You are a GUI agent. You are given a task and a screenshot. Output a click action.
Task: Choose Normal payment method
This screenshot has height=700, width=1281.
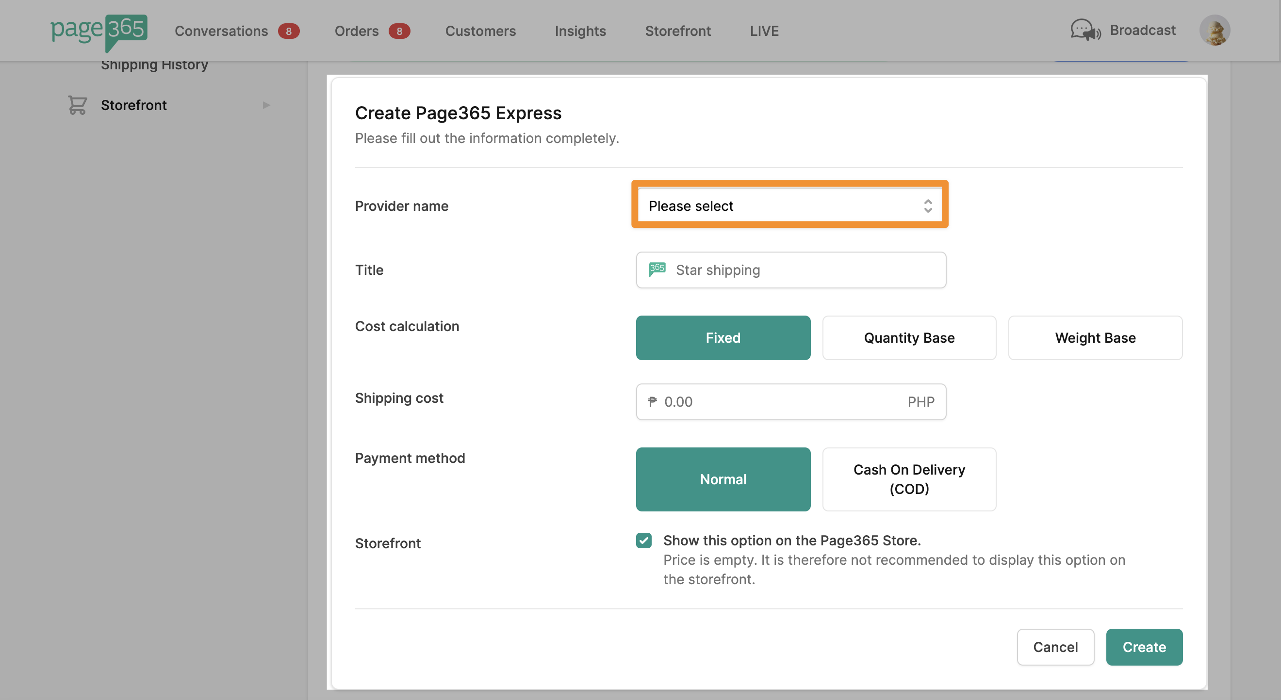[x=723, y=479]
